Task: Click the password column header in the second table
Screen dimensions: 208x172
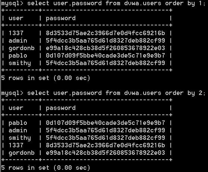Action: pos(61,108)
